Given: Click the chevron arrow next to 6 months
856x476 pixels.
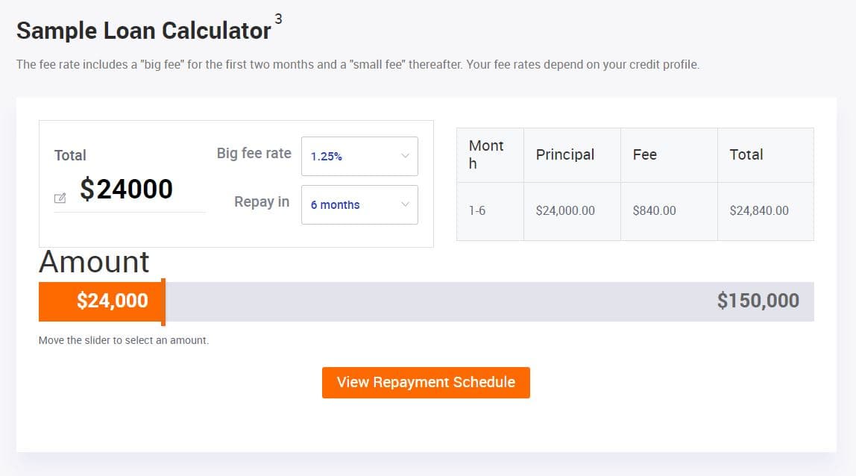Looking at the screenshot, I should [x=406, y=204].
